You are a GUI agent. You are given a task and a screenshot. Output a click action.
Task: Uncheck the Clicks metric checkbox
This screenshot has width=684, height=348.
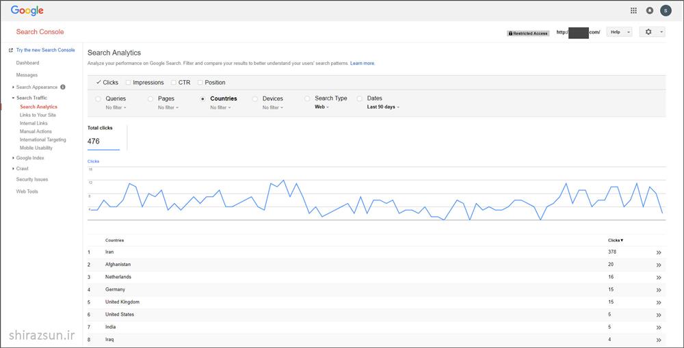point(98,82)
